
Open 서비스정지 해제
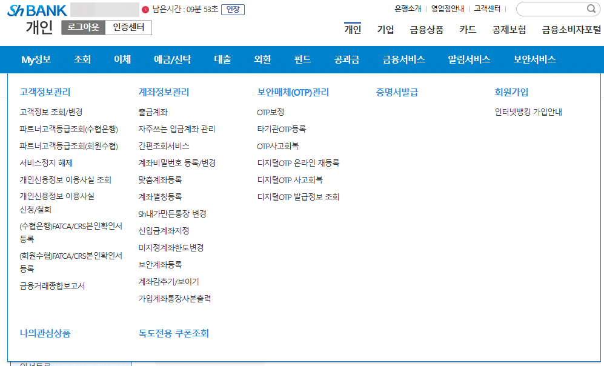(46, 163)
